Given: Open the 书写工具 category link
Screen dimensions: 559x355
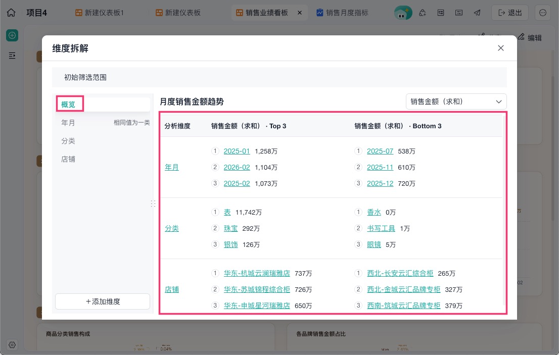Looking at the screenshot, I should tap(381, 228).
